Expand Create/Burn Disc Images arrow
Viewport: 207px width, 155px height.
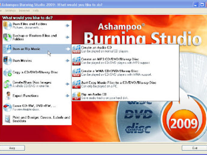coord(67,84)
